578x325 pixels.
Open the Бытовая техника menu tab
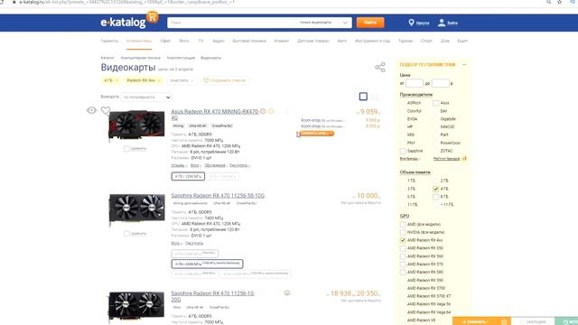point(249,41)
